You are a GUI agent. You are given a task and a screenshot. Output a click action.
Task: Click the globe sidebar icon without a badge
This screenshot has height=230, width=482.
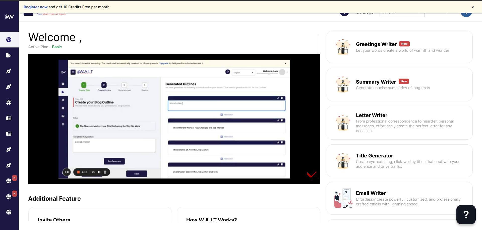click(9, 212)
